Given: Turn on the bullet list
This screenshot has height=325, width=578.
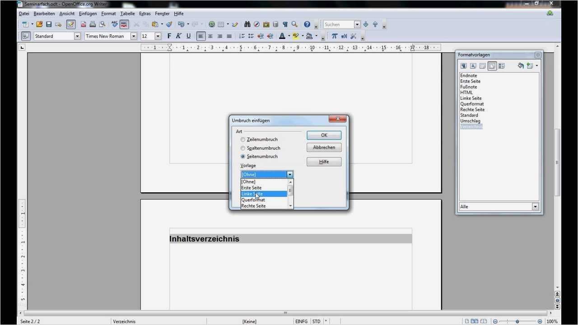Looking at the screenshot, I should click(251, 36).
